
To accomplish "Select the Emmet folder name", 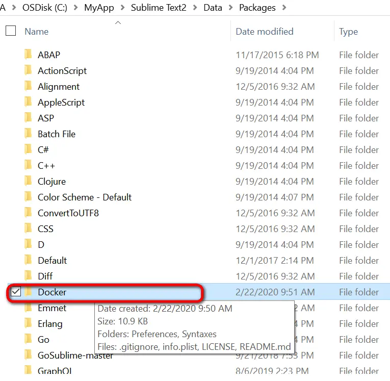I will [52, 308].
